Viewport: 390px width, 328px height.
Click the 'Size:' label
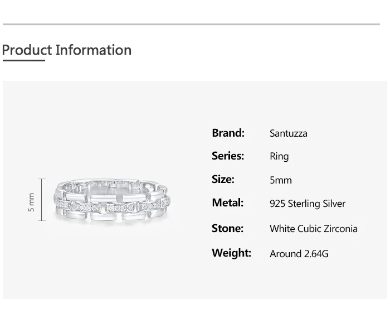click(x=223, y=180)
